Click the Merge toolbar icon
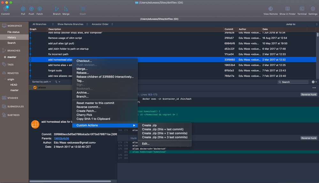This screenshot has height=183, width=319. point(66,9)
